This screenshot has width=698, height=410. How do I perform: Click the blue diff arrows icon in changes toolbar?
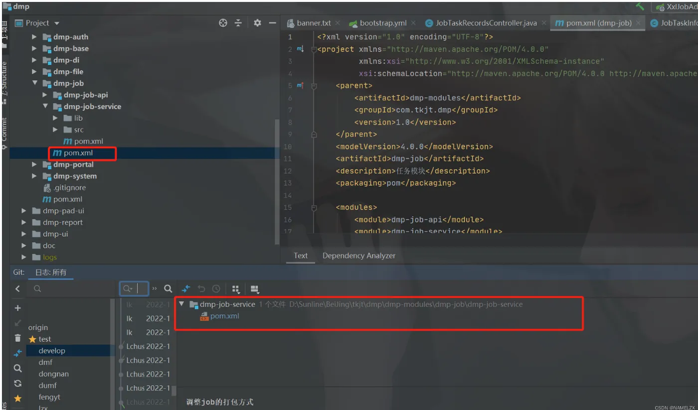pyautogui.click(x=186, y=288)
